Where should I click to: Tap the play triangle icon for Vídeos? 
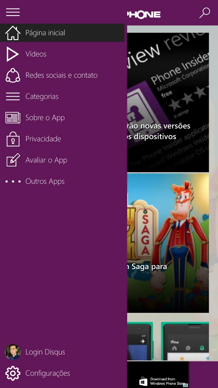click(13, 54)
